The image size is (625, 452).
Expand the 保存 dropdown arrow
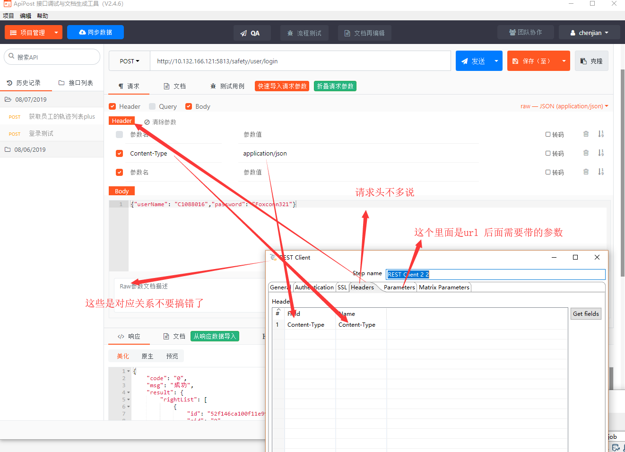pos(564,61)
